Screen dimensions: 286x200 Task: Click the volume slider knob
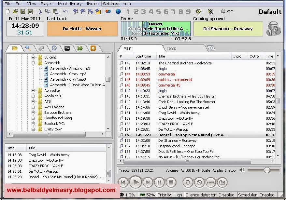267,170
